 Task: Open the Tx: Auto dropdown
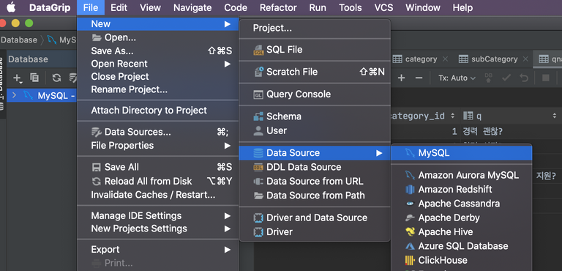click(457, 78)
